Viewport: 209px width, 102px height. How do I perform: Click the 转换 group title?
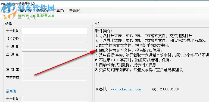pyautogui.click(x=8, y=24)
